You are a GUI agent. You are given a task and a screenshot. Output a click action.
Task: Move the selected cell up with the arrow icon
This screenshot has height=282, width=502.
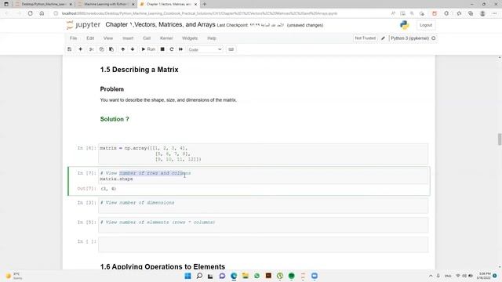pos(123,49)
